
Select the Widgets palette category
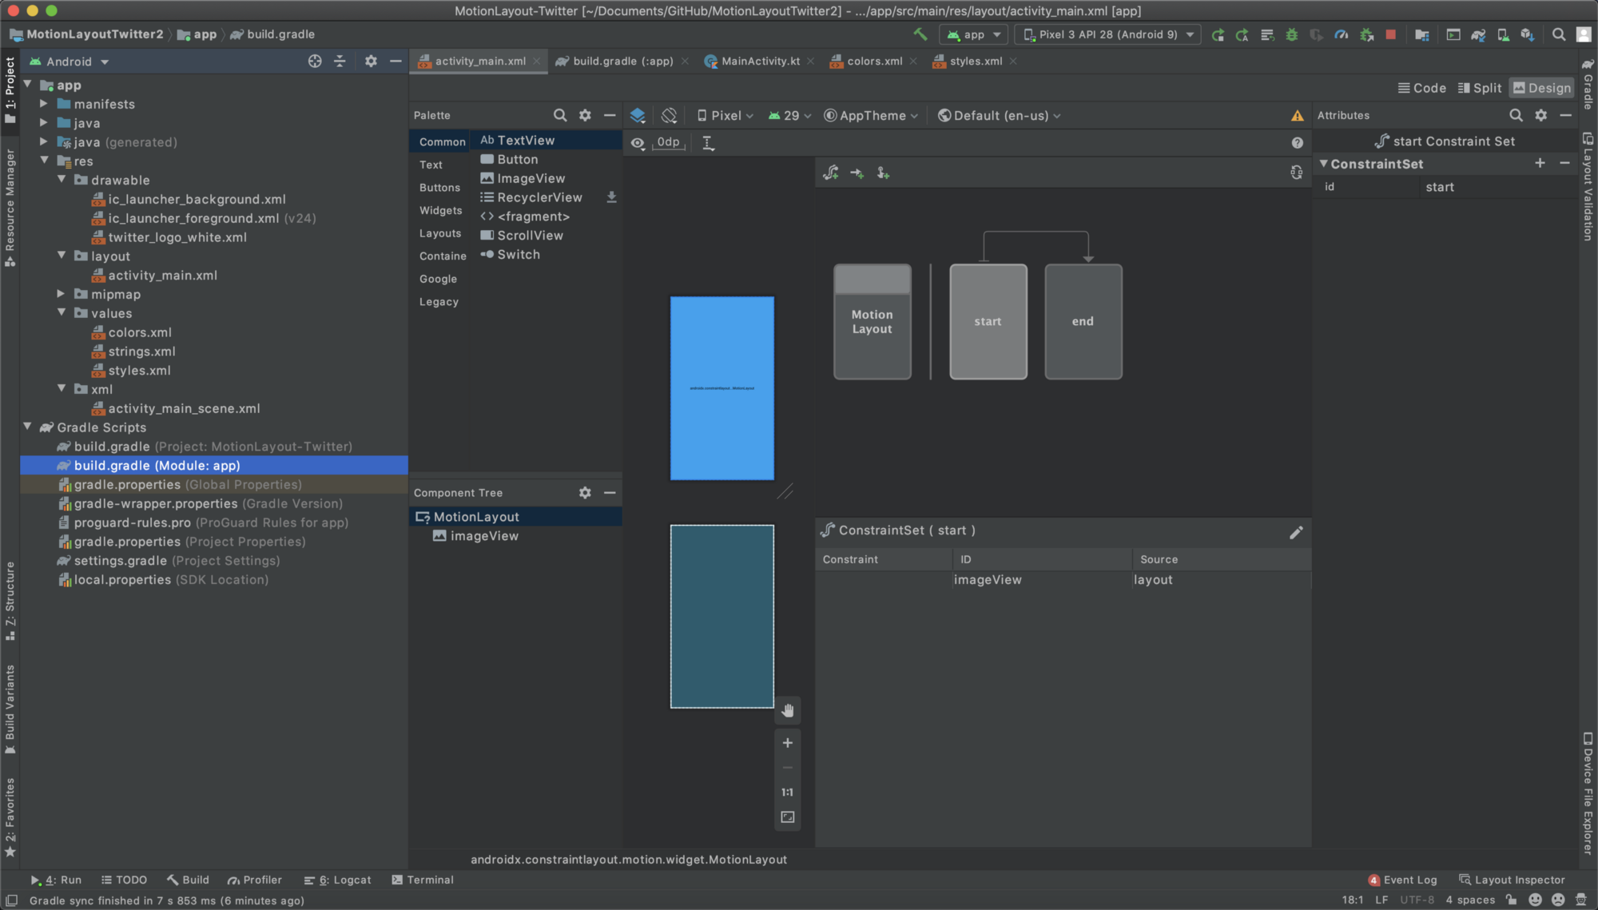coord(440,210)
